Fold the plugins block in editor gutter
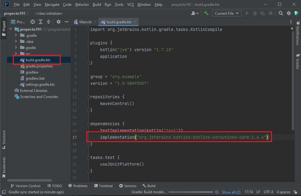Viewport: 301px width, 196px height. tap(89, 43)
